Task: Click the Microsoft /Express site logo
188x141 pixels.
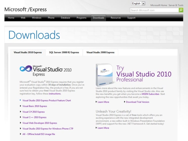Action: 26,9
